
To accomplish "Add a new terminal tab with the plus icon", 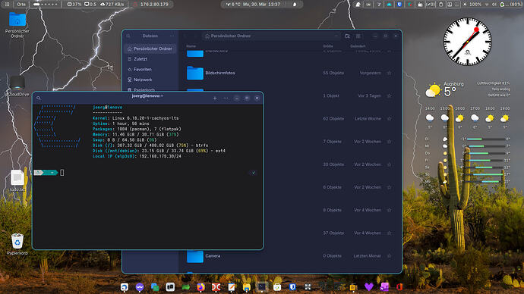I will (x=215, y=98).
